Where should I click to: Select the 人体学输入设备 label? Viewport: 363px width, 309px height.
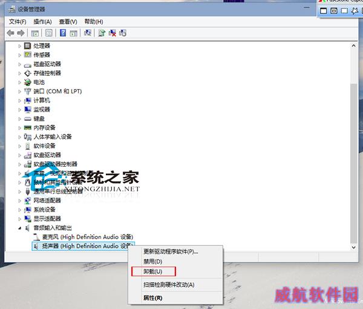pyautogui.click(x=53, y=137)
